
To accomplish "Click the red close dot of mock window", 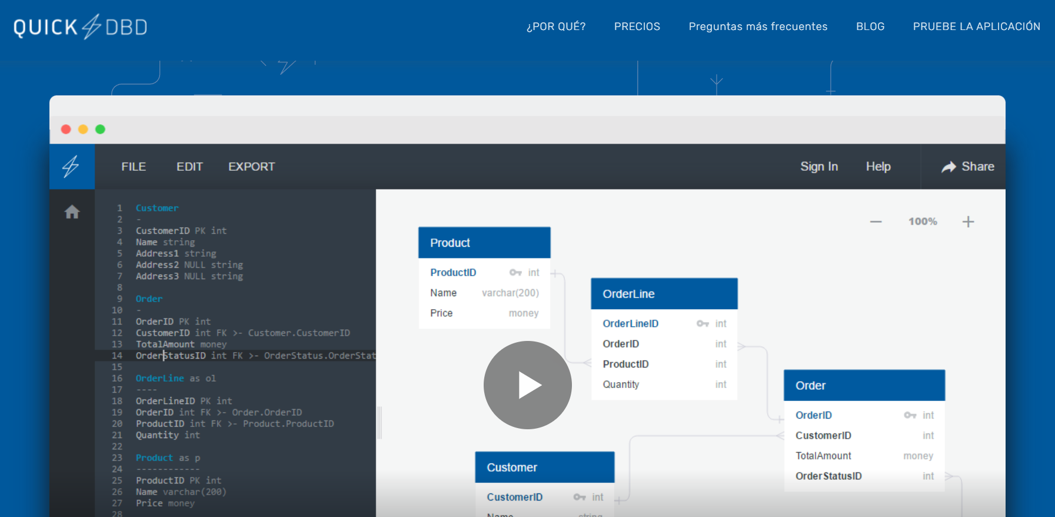I will 66,130.
